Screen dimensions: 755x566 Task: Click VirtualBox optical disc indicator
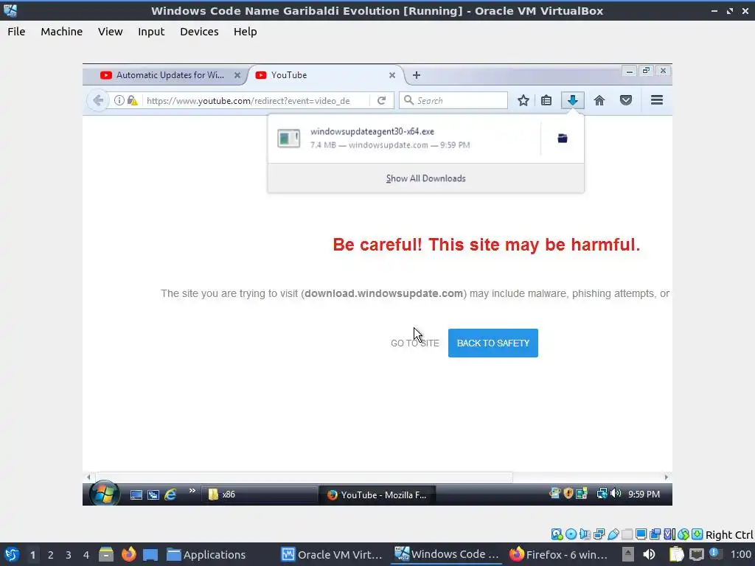pos(571,534)
